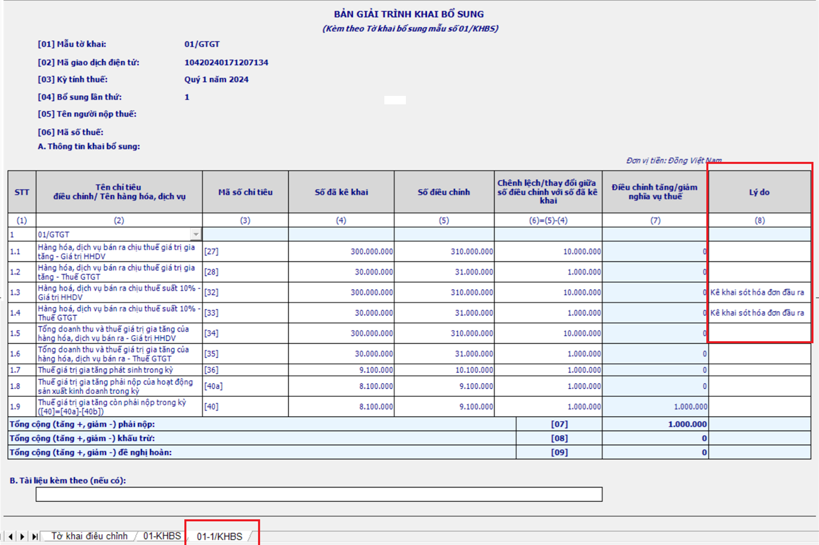Click row 1.6 Tổng doanh thu Thuế GTGT name

[113, 354]
